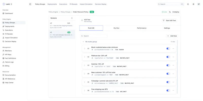Disable Free shipping over $75 rule
Image resolution: width=203 pixels, height=101 pixels.
click(x=168, y=90)
